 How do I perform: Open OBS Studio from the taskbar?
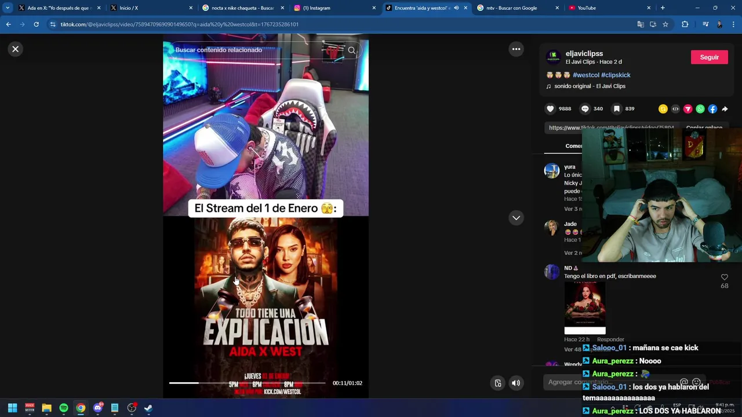click(x=132, y=408)
